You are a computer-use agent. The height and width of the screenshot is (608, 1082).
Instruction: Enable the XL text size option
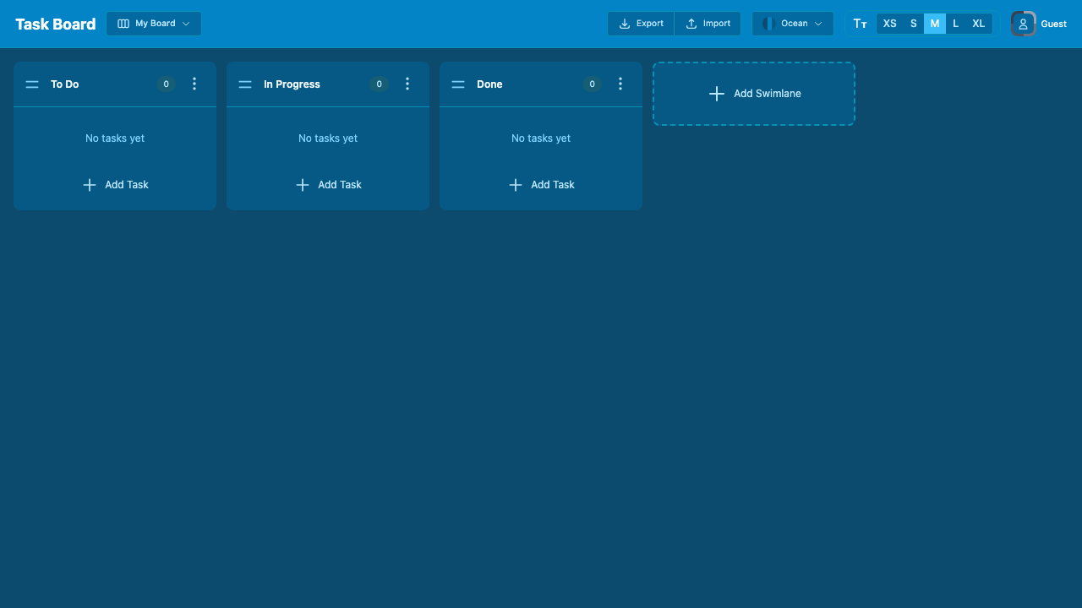(x=978, y=24)
